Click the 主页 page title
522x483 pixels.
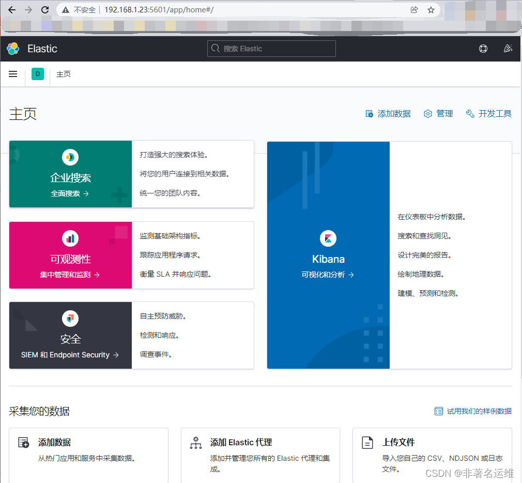[23, 114]
